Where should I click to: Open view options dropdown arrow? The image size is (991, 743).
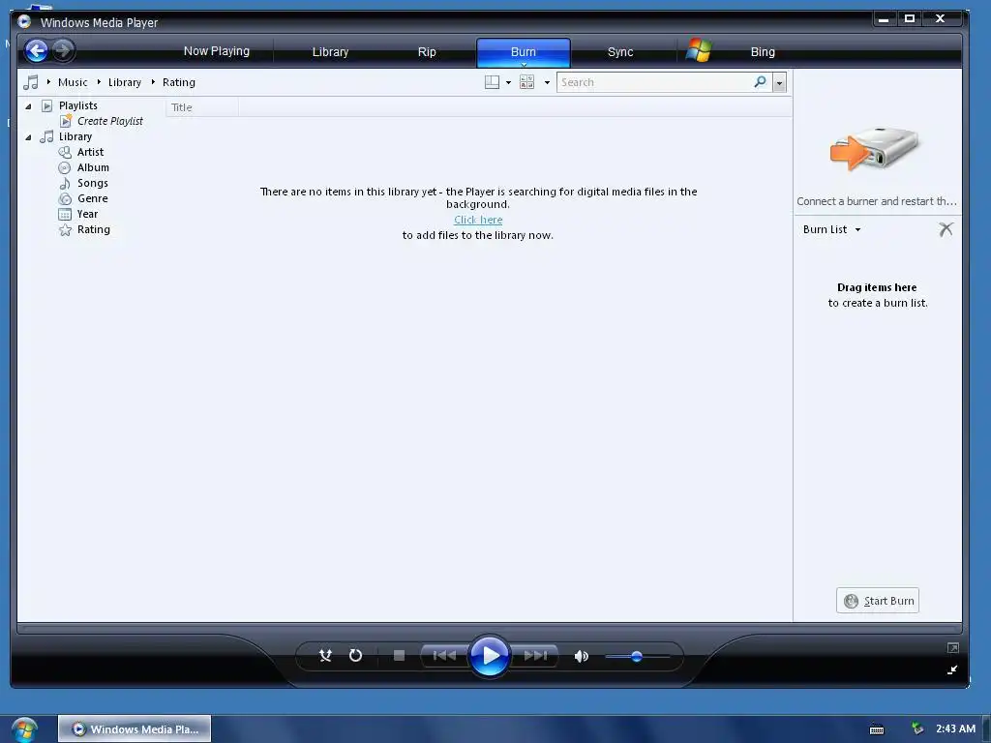(548, 82)
